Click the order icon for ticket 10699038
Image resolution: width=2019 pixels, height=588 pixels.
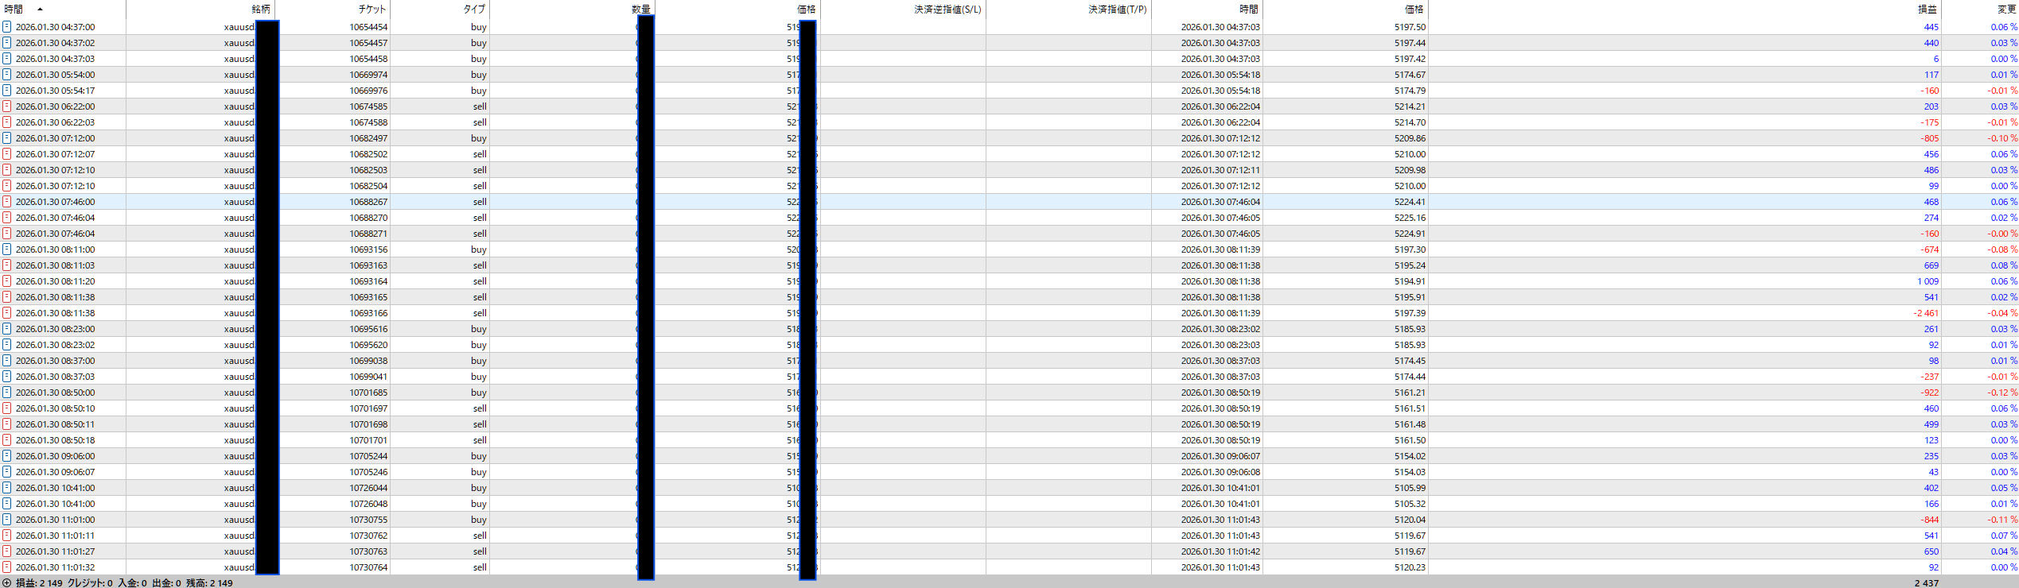(6, 361)
